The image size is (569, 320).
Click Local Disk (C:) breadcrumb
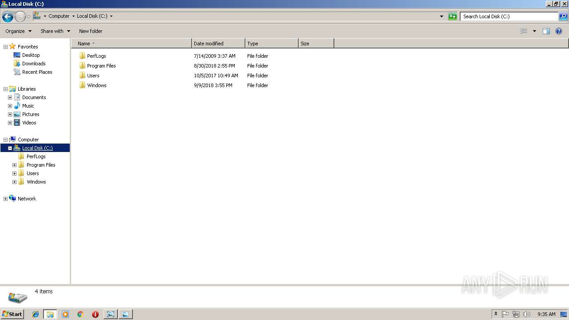pyautogui.click(x=92, y=16)
